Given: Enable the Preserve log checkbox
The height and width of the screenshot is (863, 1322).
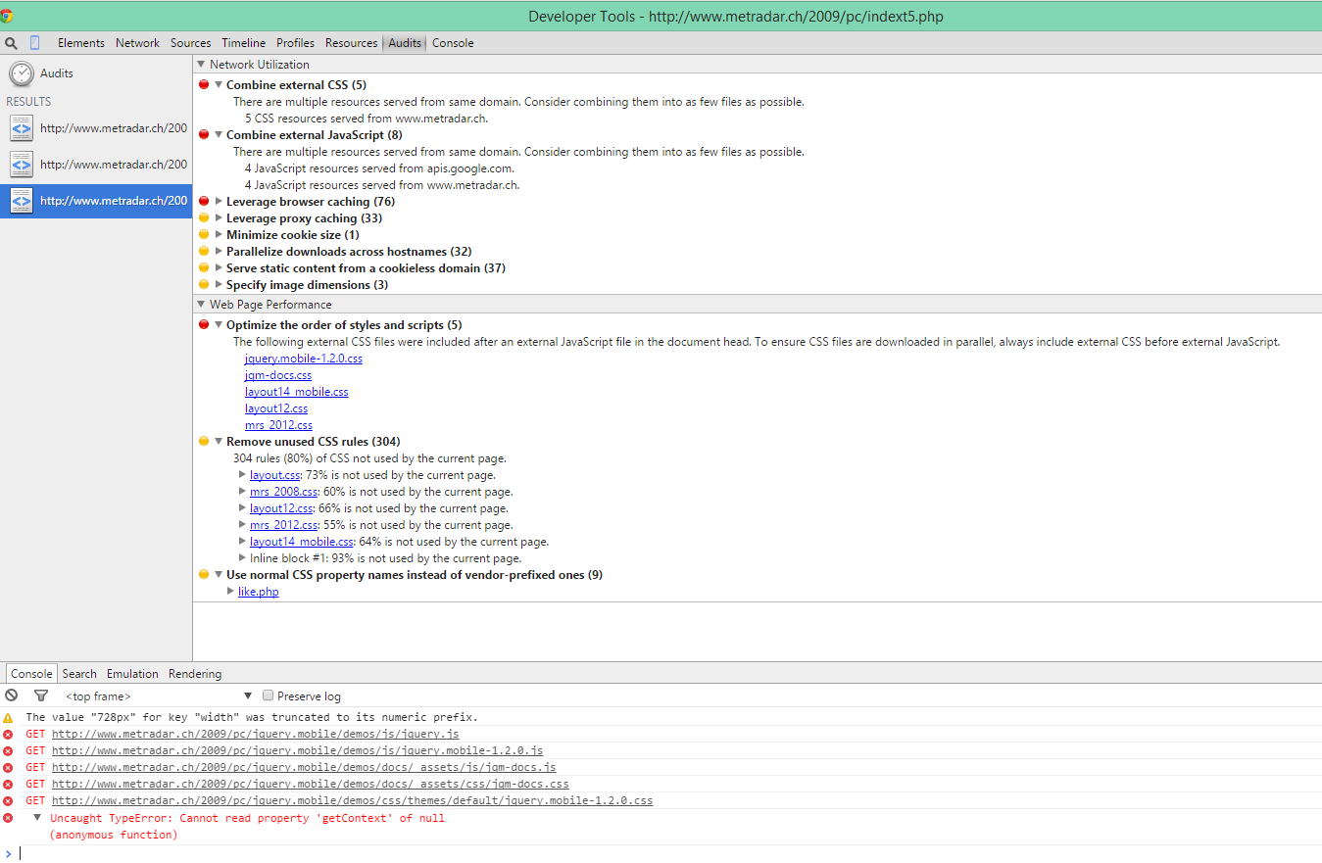Looking at the screenshot, I should [x=268, y=695].
